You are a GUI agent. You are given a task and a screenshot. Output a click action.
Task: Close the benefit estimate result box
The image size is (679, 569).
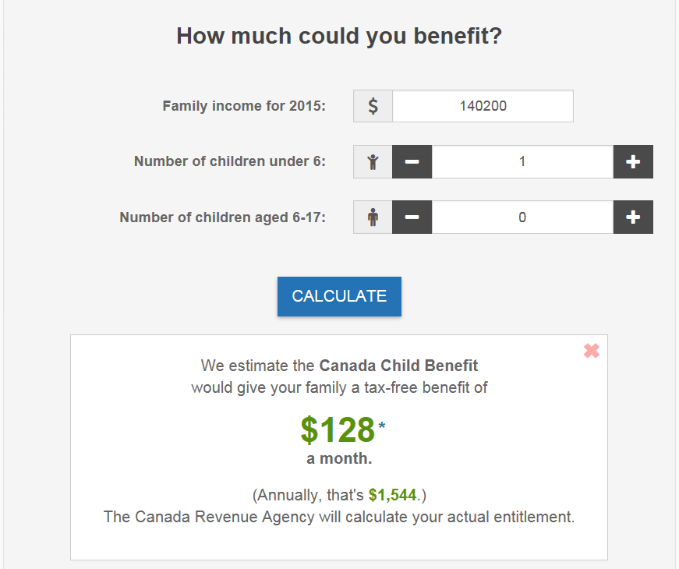point(592,352)
